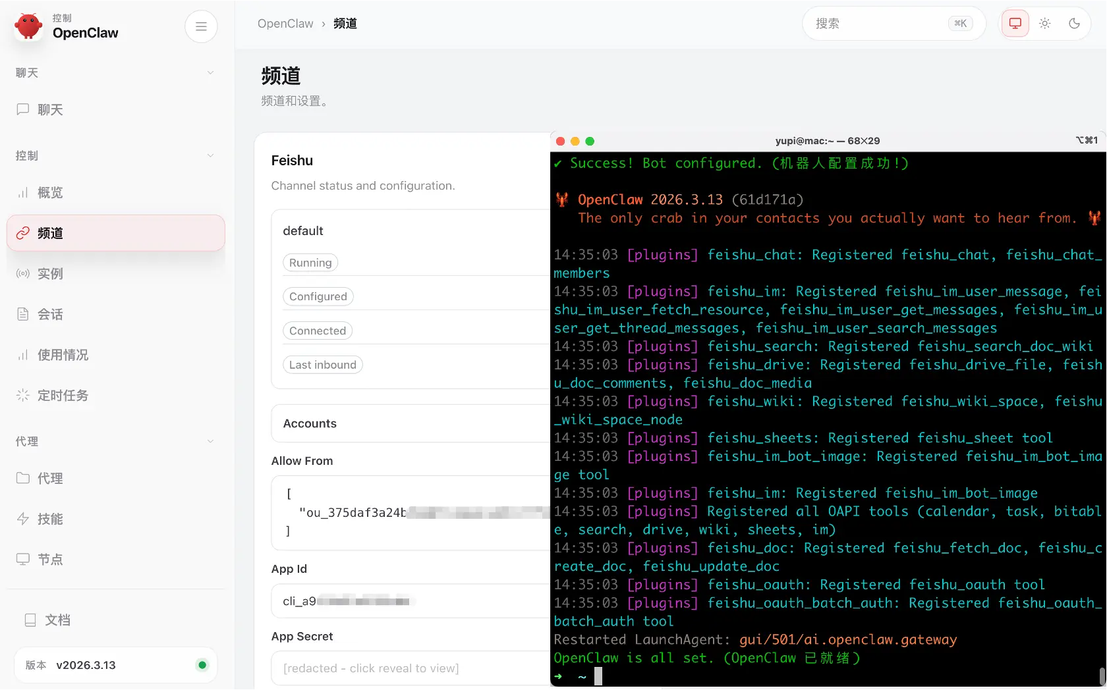Click the terminal title yupi@mac:~ — 68×29

(x=828, y=141)
